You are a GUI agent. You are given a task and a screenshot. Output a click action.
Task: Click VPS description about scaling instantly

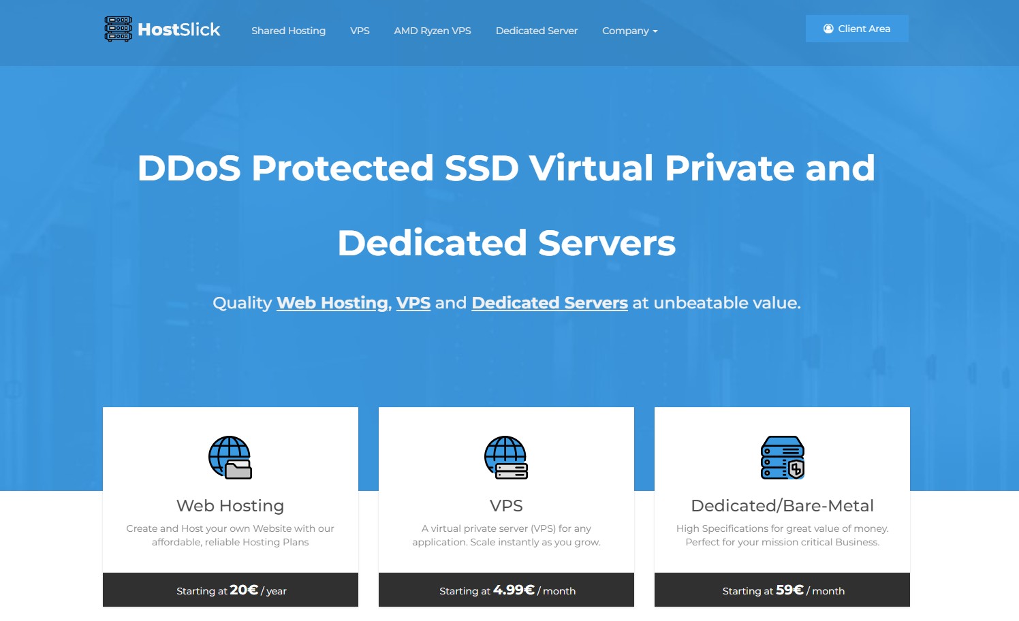tap(506, 535)
